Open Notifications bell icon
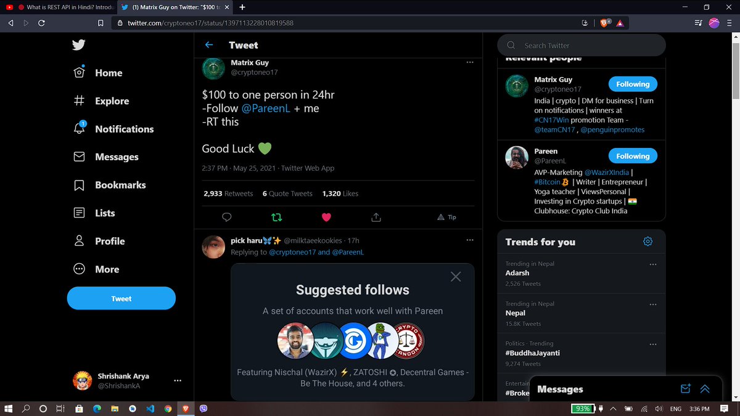The width and height of the screenshot is (740, 416). point(79,128)
